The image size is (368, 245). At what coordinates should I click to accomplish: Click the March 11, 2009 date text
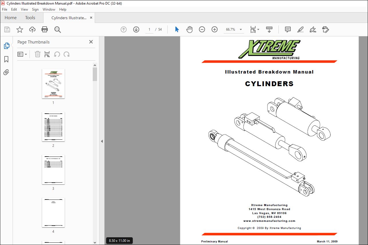coord(327,242)
